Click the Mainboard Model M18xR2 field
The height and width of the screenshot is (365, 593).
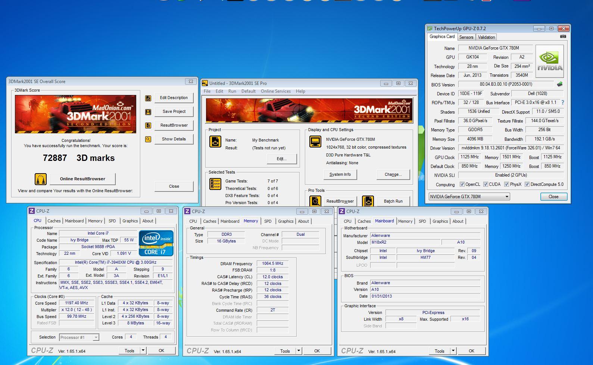point(405,242)
